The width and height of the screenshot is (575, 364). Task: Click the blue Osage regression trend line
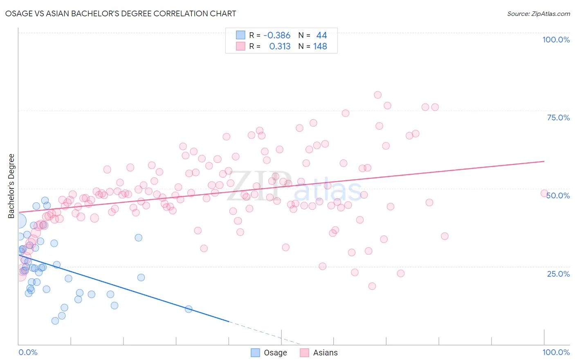(123, 288)
